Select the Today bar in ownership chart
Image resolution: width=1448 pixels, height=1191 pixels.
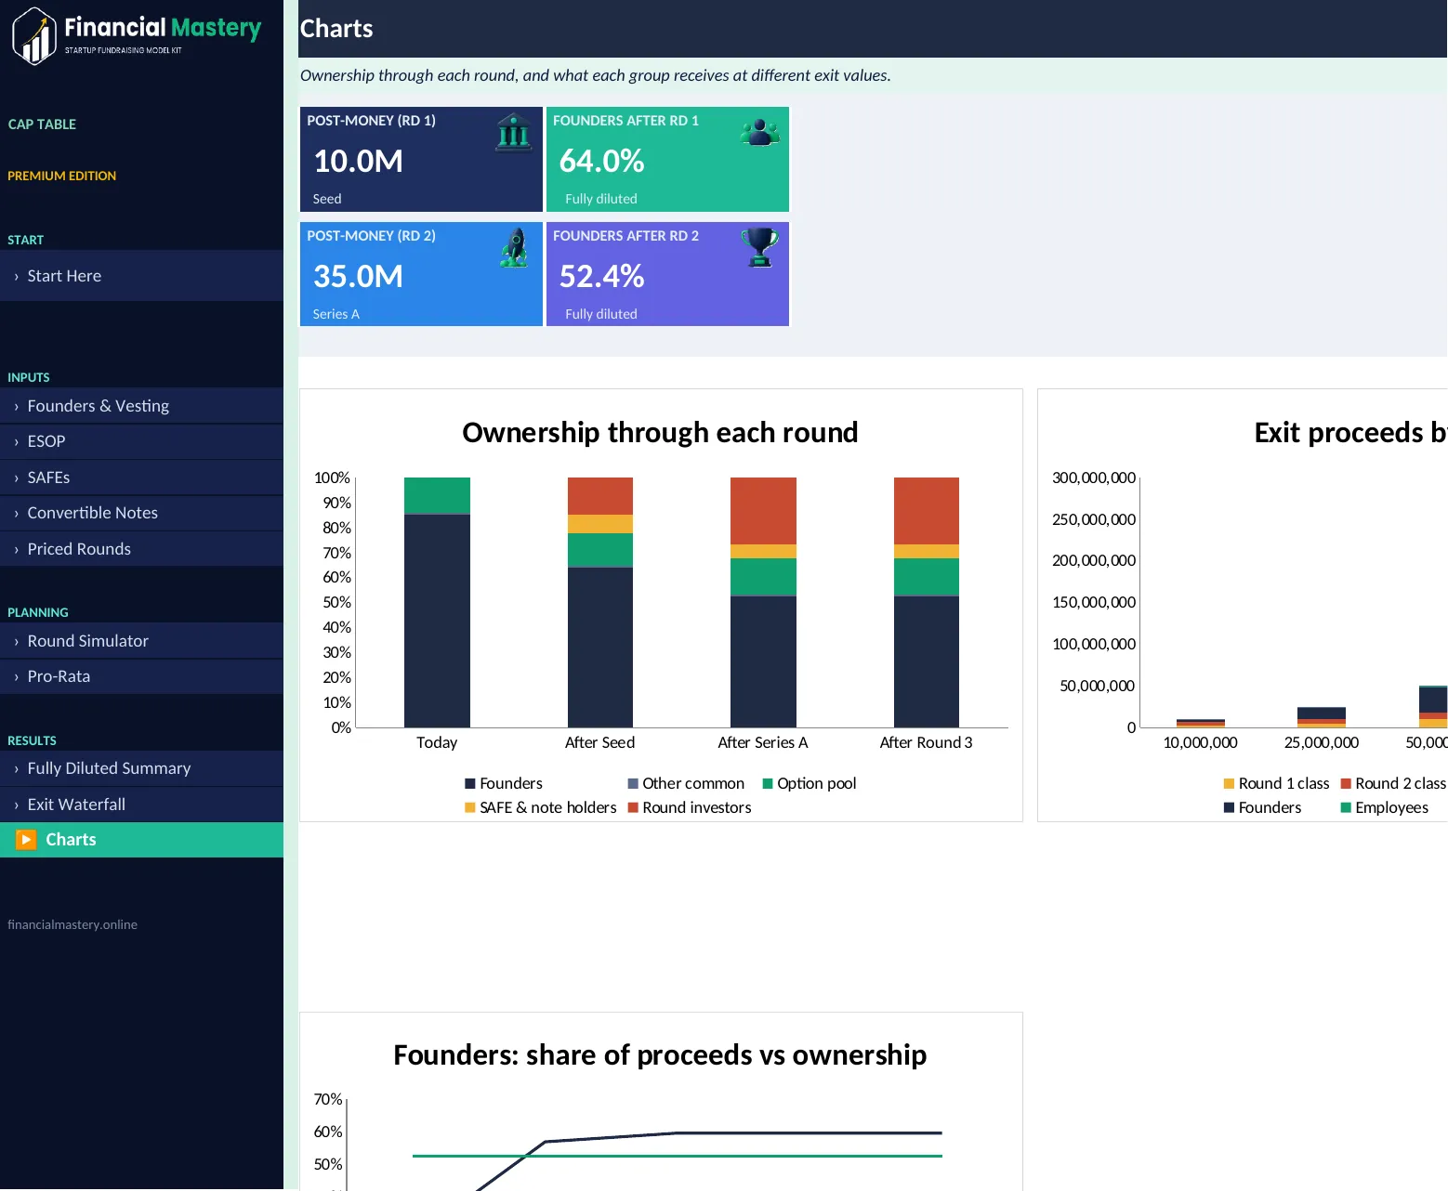coord(437,603)
